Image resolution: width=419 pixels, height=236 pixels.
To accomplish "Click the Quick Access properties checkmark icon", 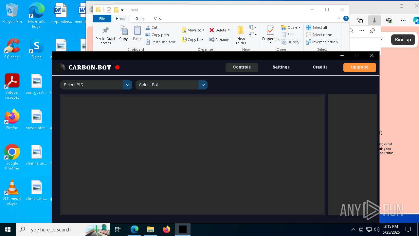I will pyautogui.click(x=109, y=10).
